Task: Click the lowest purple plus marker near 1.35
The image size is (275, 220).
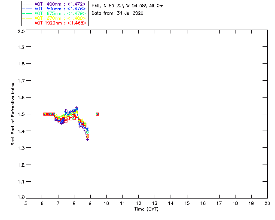Action: pyautogui.click(x=88, y=139)
